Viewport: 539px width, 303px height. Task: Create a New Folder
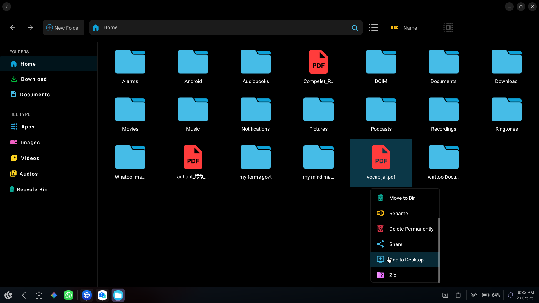click(x=63, y=28)
